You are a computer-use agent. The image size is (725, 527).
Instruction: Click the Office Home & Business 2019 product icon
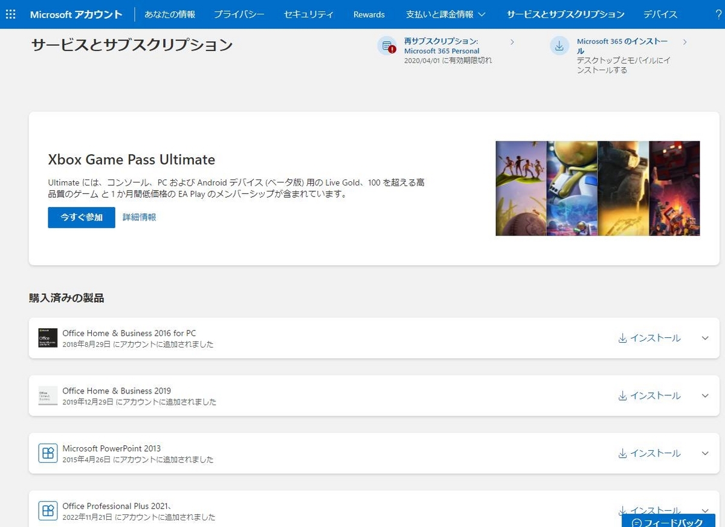point(48,395)
